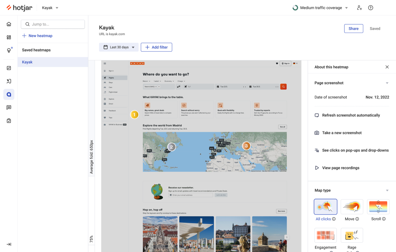Screen dimensions: 396x252
Task: Click the traffic coverage ring indicator
Action: click(x=295, y=8)
